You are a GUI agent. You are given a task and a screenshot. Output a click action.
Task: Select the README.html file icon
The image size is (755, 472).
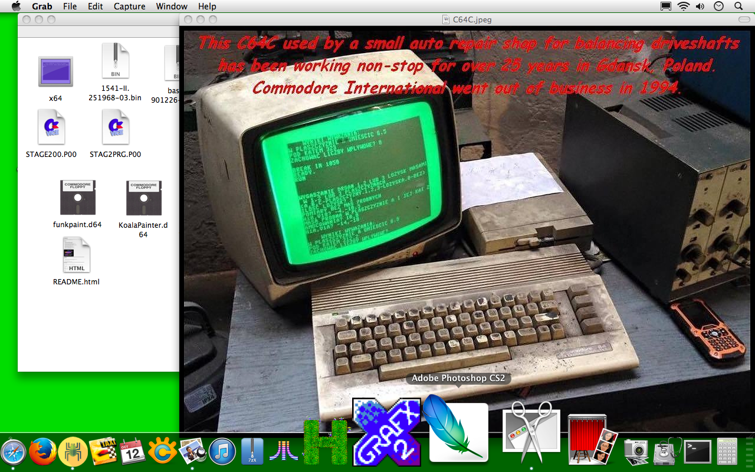click(77, 255)
